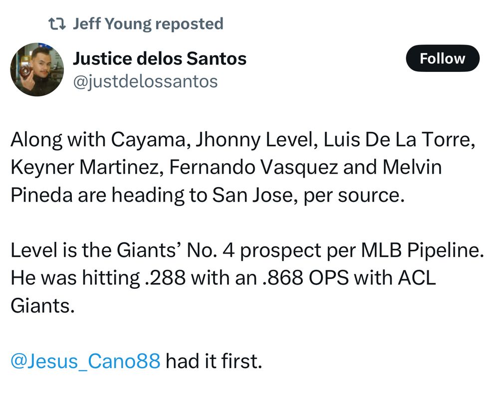Click the name "Keyner Martinez"
The width and height of the screenshot is (499, 395).
point(85,167)
